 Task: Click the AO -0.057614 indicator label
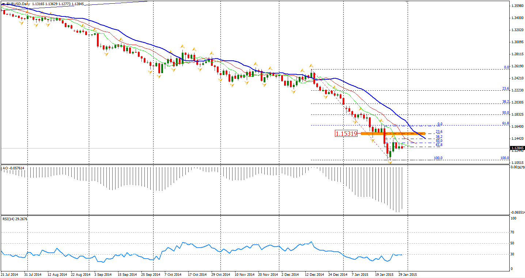pyautogui.click(x=14, y=168)
